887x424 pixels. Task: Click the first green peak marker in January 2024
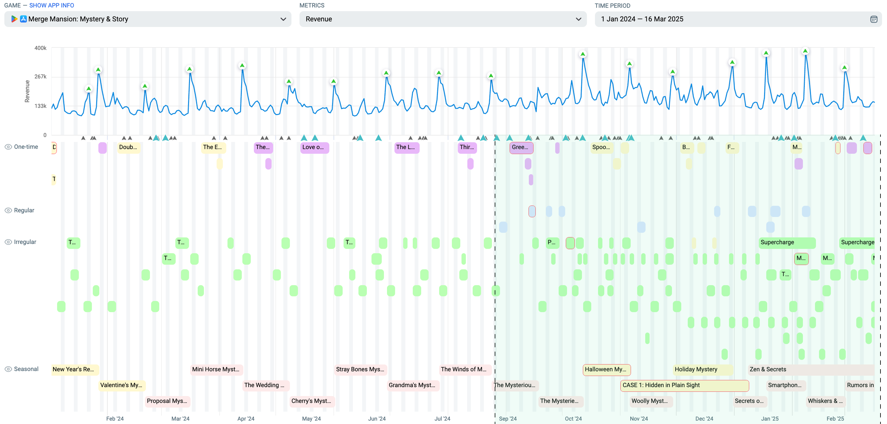point(89,89)
